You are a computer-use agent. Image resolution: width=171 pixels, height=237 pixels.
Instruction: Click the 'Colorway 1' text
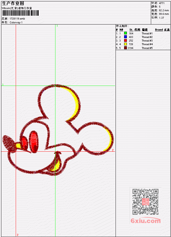16,23
